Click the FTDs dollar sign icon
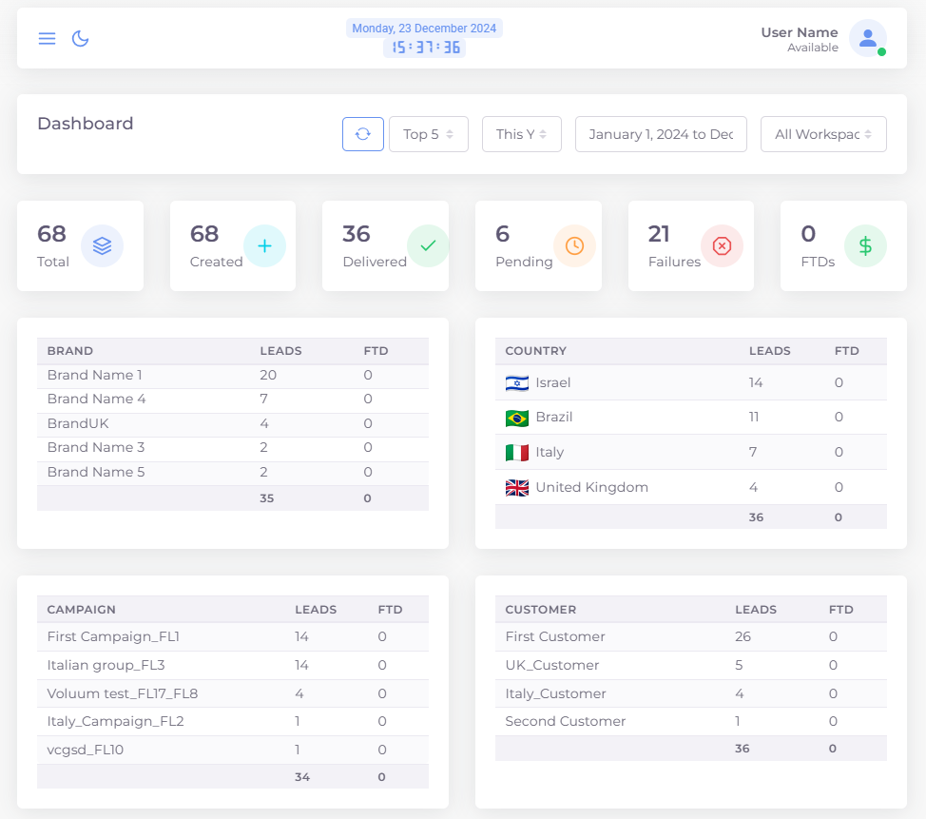 (865, 245)
